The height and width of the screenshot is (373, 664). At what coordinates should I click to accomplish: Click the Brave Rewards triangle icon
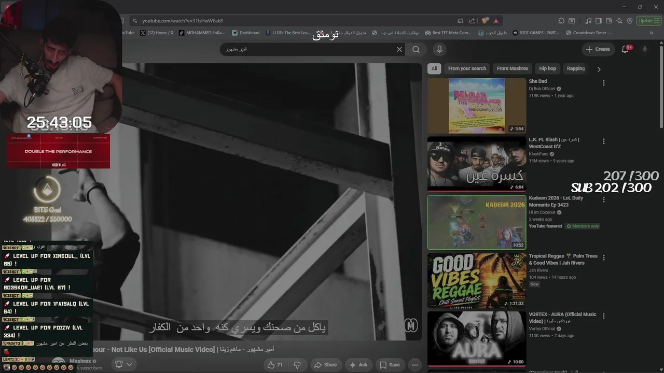[x=496, y=21]
